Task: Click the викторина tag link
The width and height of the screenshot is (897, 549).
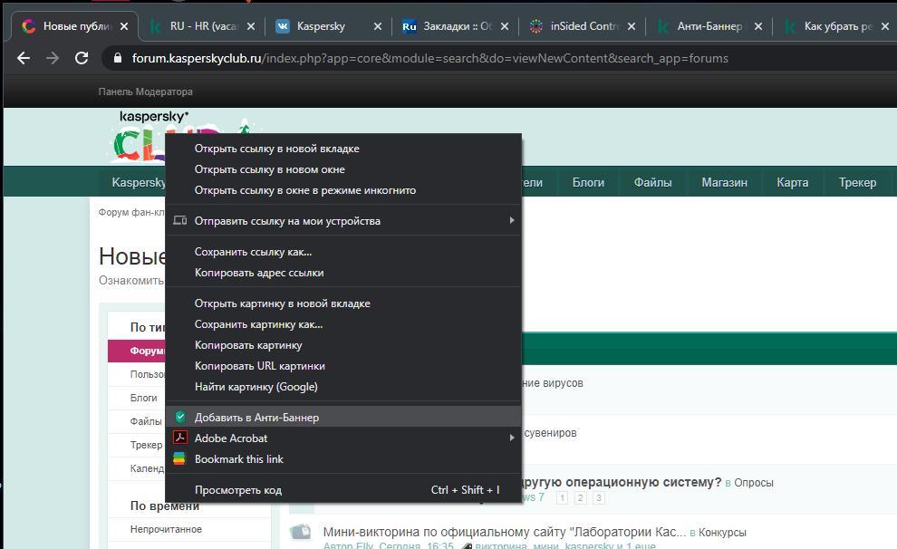Action: (500, 545)
